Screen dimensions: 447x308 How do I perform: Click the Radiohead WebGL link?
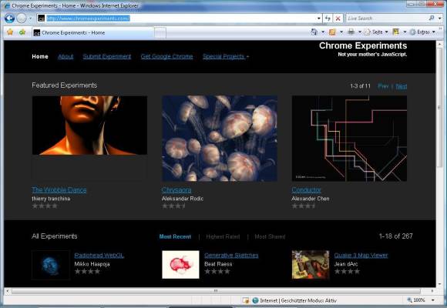(99, 256)
